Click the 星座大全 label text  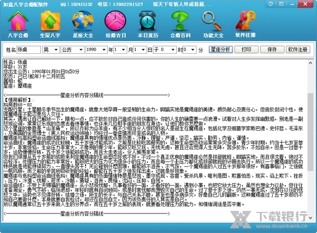83,35
